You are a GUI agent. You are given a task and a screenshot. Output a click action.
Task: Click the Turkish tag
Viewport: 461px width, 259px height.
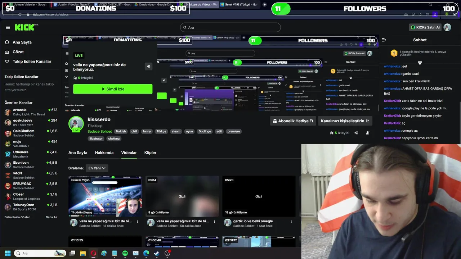121,131
